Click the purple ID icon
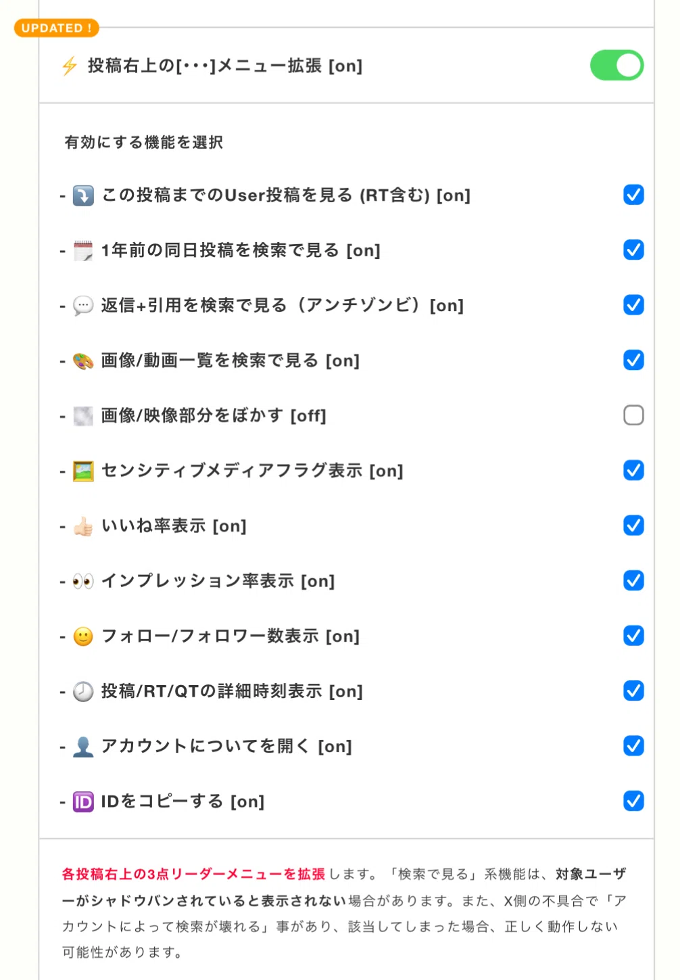Screen dimensions: 680x980 (83, 801)
